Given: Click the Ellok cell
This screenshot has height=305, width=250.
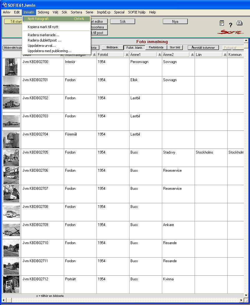Looking at the screenshot, I should [146, 86].
